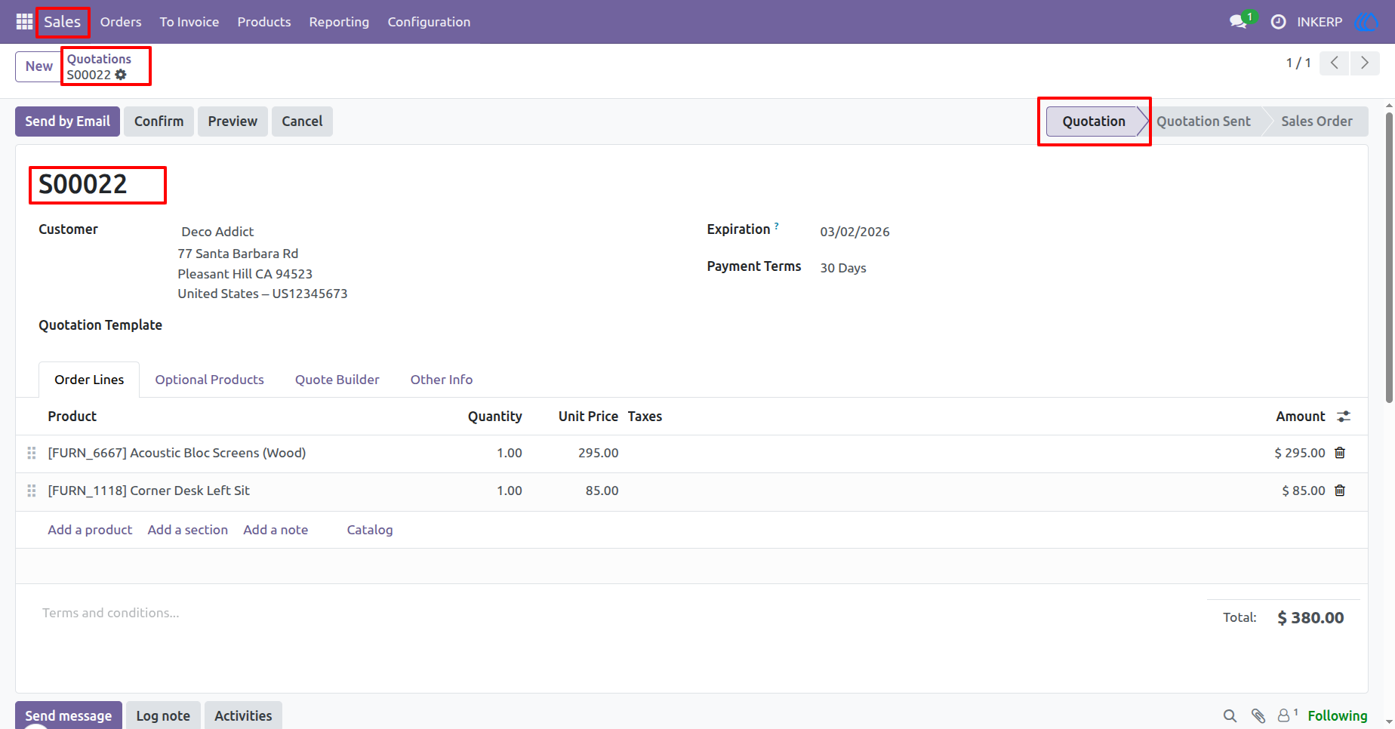Screen dimensions: 1395x729
Task: Open the Configuration menu
Action: click(429, 22)
